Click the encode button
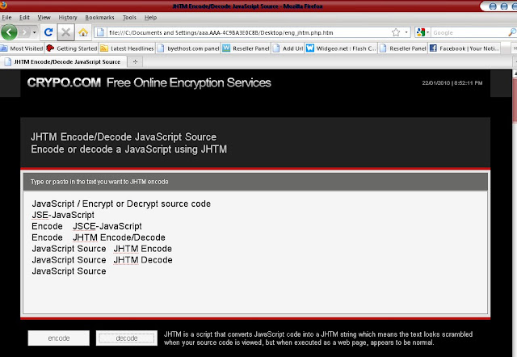The width and height of the screenshot is (517, 357). coord(59,338)
